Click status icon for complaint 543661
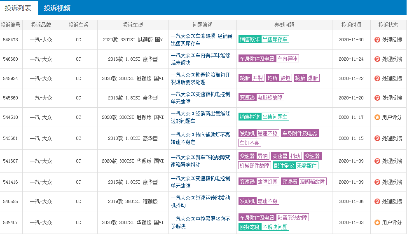 click(x=377, y=138)
